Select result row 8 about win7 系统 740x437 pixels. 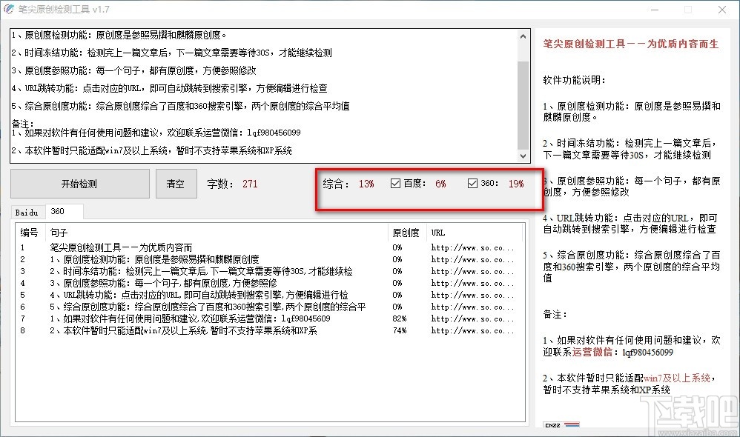pyautogui.click(x=269, y=330)
